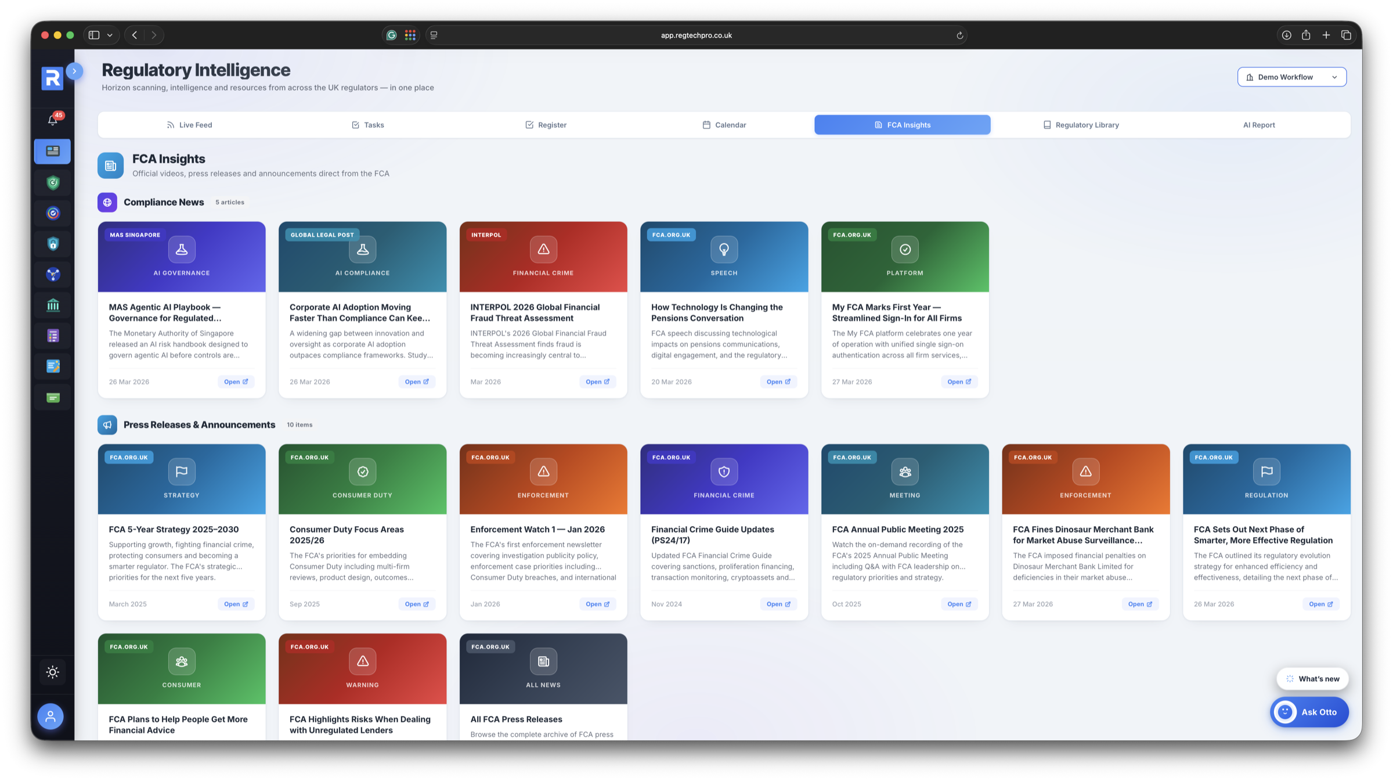Open Financial Crime Guide Updates item
The width and height of the screenshot is (1393, 781).
[x=778, y=604]
